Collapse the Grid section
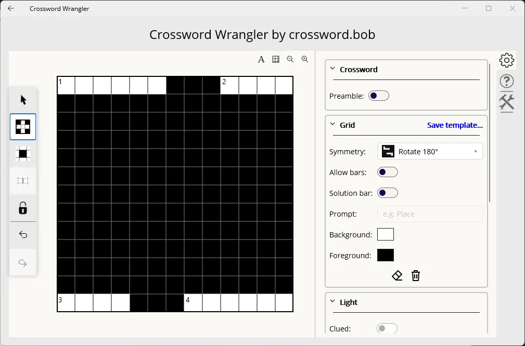Screen dimensions: 525x346 332,124
